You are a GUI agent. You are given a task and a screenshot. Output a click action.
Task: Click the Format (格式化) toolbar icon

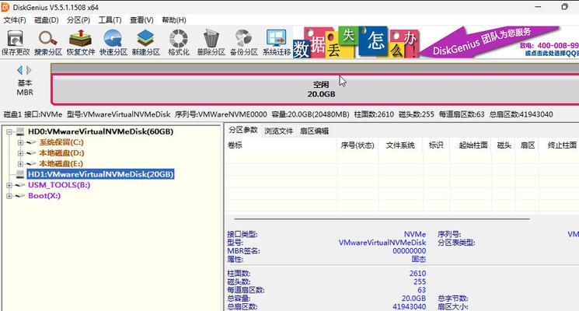click(178, 43)
